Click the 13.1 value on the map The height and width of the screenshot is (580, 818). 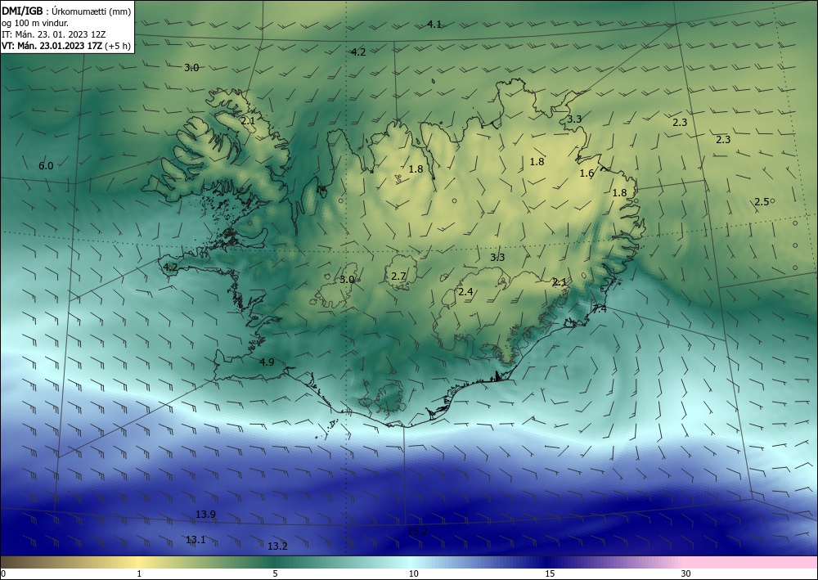click(x=196, y=539)
